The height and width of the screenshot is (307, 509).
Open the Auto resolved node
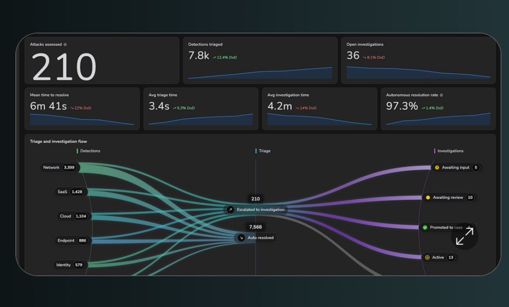click(256, 238)
